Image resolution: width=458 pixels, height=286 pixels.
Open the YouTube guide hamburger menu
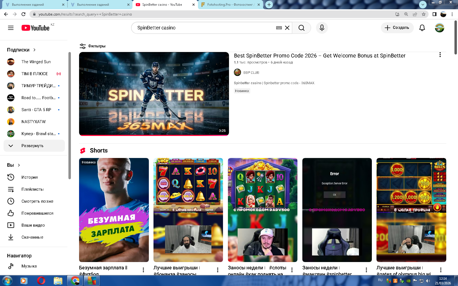click(x=11, y=28)
